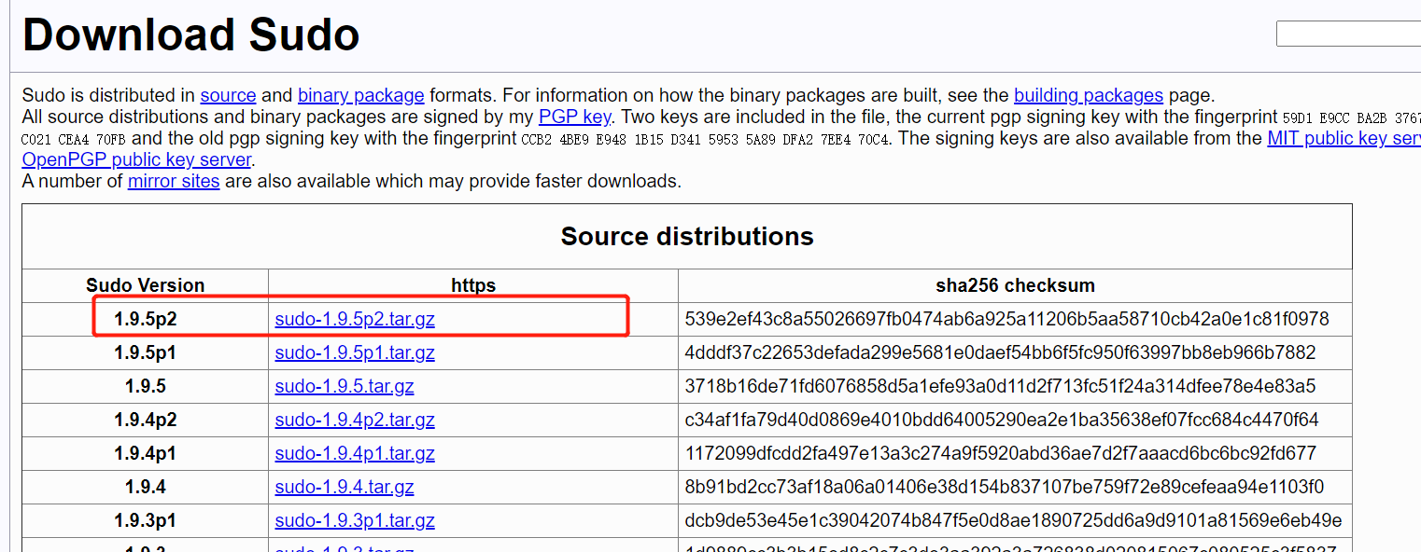Select the 1.9.4p2 version cell

point(146,421)
